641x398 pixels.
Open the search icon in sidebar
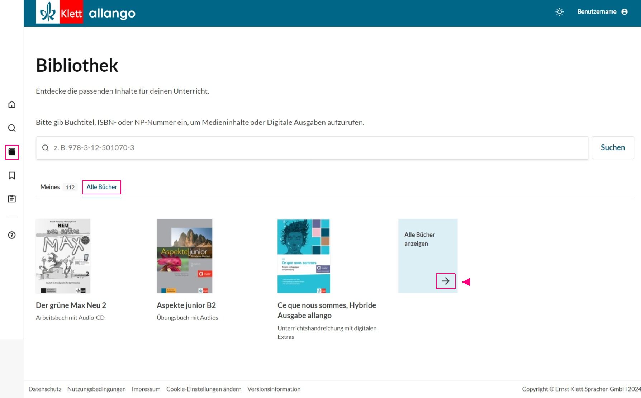tap(12, 128)
